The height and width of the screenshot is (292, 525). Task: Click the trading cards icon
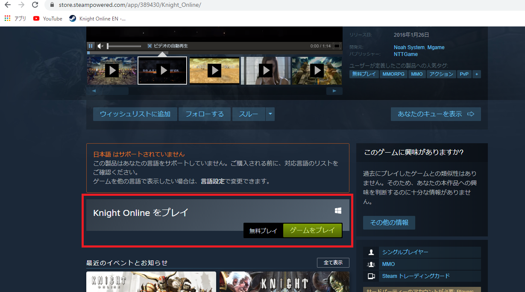(x=371, y=276)
